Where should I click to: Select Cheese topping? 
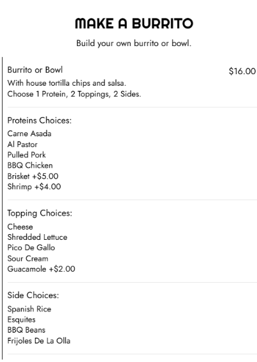click(x=20, y=226)
